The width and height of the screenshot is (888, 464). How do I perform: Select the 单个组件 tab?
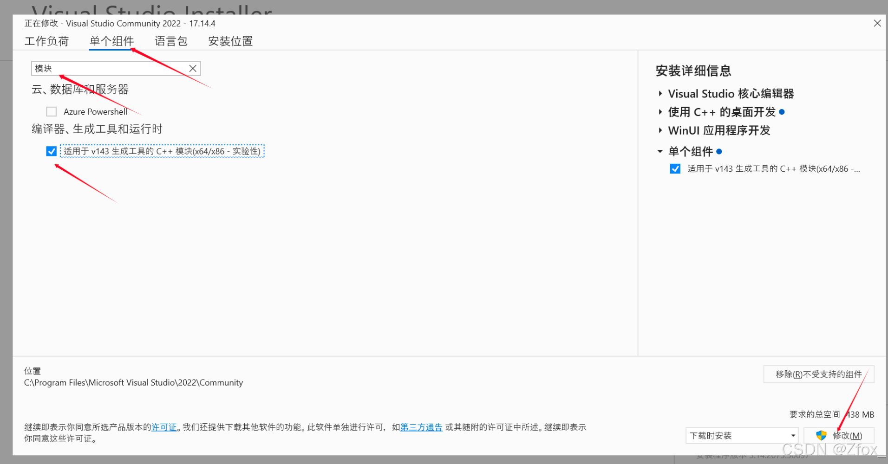pos(111,41)
